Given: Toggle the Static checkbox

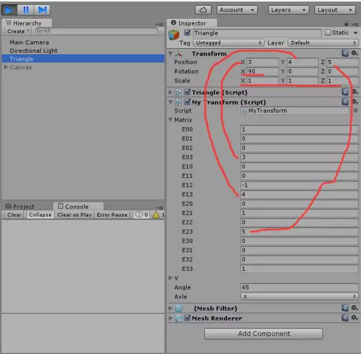Looking at the screenshot, I should tap(328, 33).
